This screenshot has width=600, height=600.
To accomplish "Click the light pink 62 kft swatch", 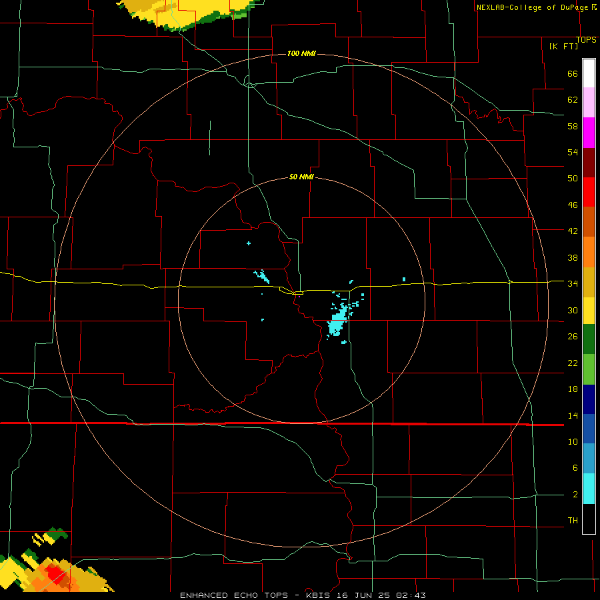I will pos(589,102).
